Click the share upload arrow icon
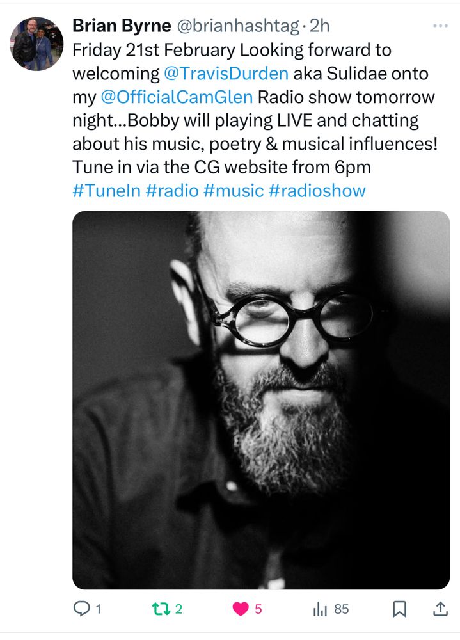Screen dimensions: 460x640 pyautogui.click(x=440, y=609)
